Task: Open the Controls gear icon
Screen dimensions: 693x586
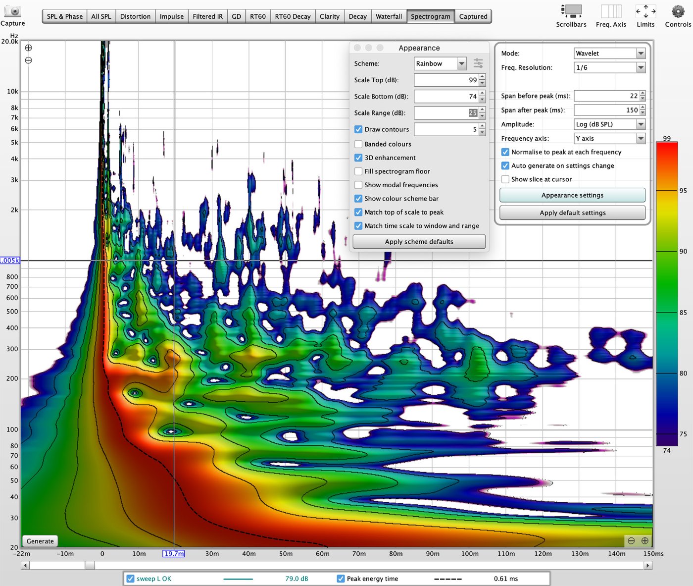Action: (678, 11)
